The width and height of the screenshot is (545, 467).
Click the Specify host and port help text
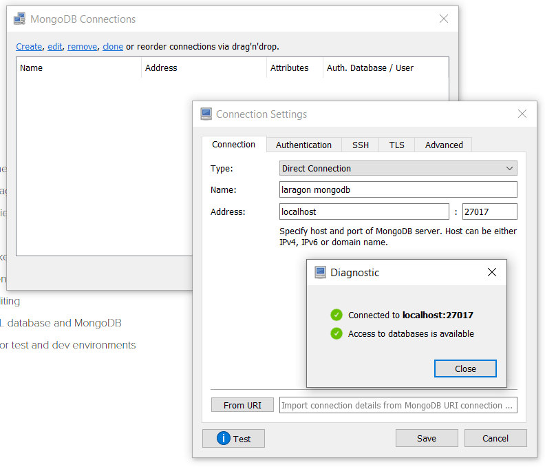pyautogui.click(x=398, y=237)
